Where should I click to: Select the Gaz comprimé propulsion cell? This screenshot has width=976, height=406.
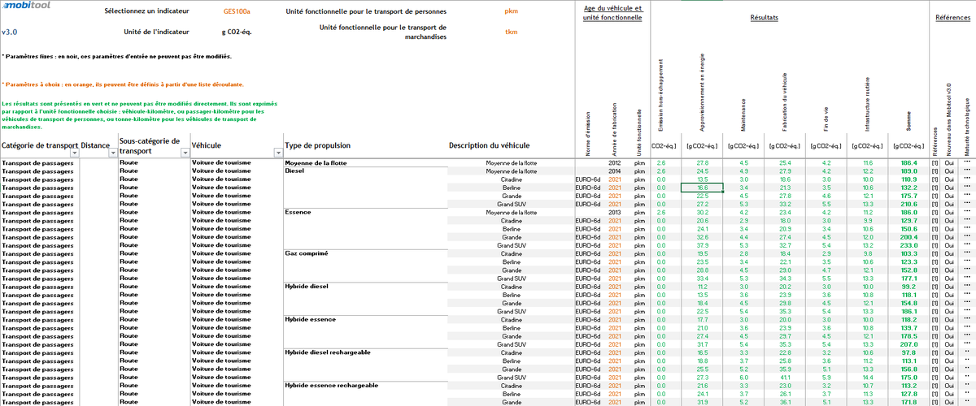pyautogui.click(x=307, y=253)
